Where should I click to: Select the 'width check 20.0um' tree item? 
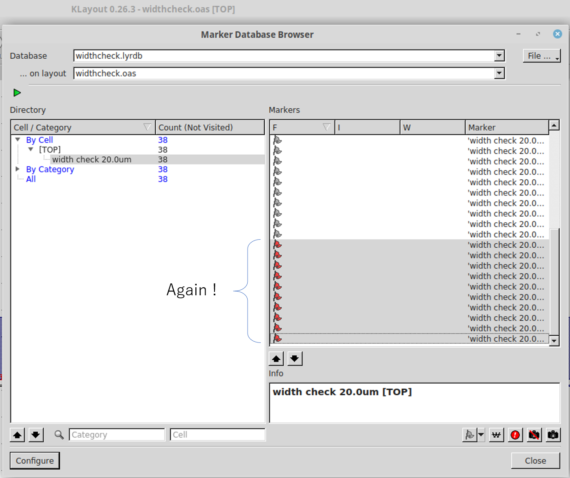92,159
